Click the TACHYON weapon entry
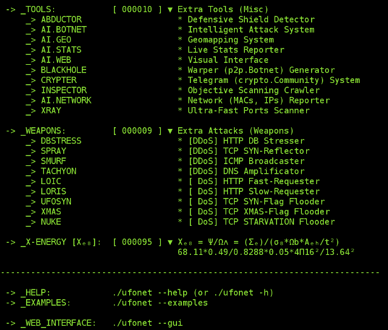The height and width of the screenshot is (330, 388). click(x=59, y=171)
